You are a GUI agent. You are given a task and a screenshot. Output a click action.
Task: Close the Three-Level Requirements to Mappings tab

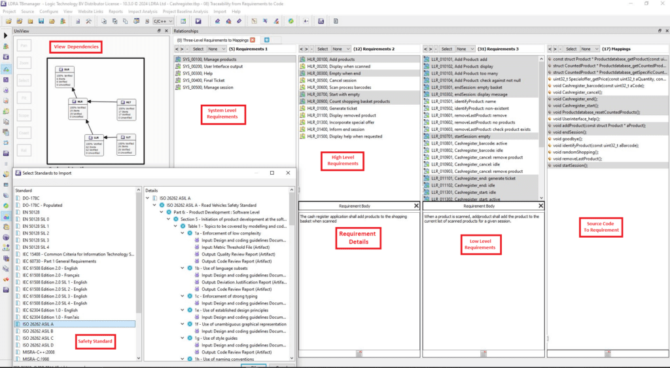click(253, 40)
